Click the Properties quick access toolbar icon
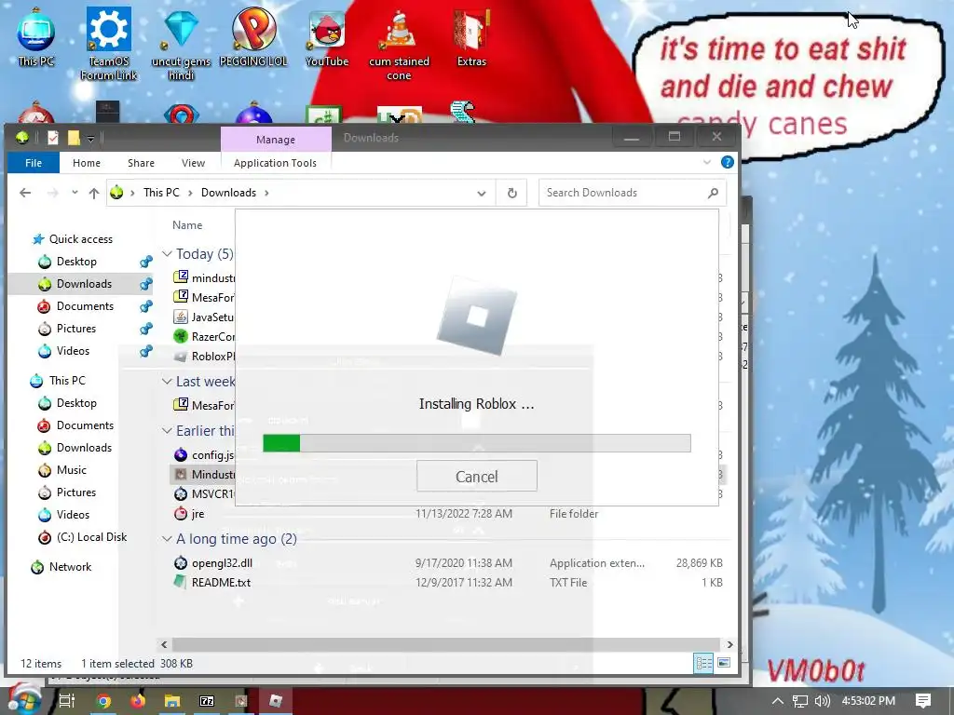 point(53,138)
